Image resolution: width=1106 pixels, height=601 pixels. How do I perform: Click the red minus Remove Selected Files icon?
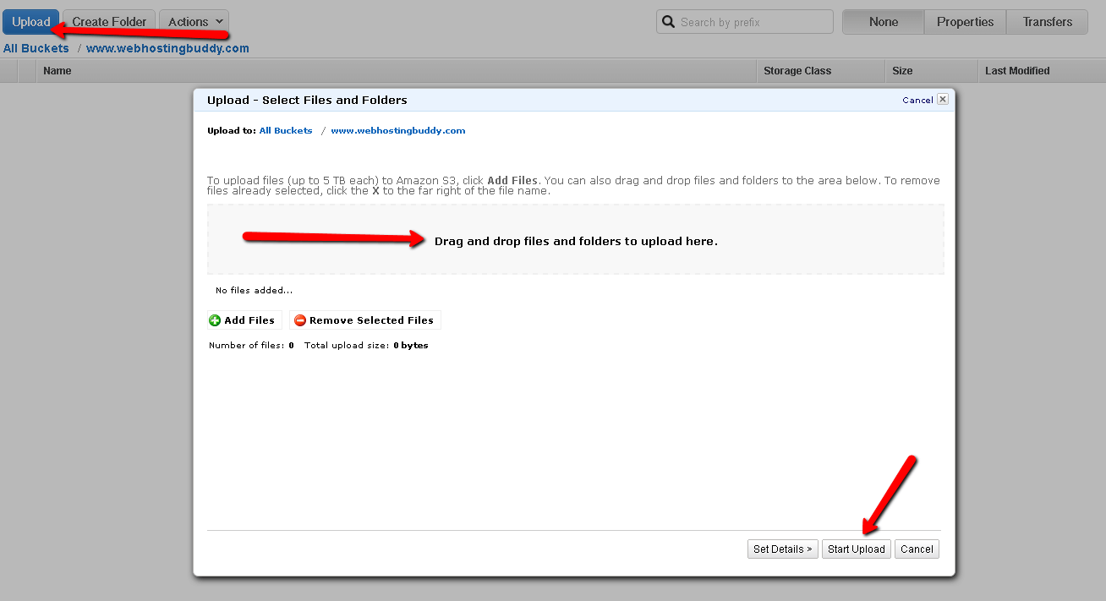[x=299, y=320]
